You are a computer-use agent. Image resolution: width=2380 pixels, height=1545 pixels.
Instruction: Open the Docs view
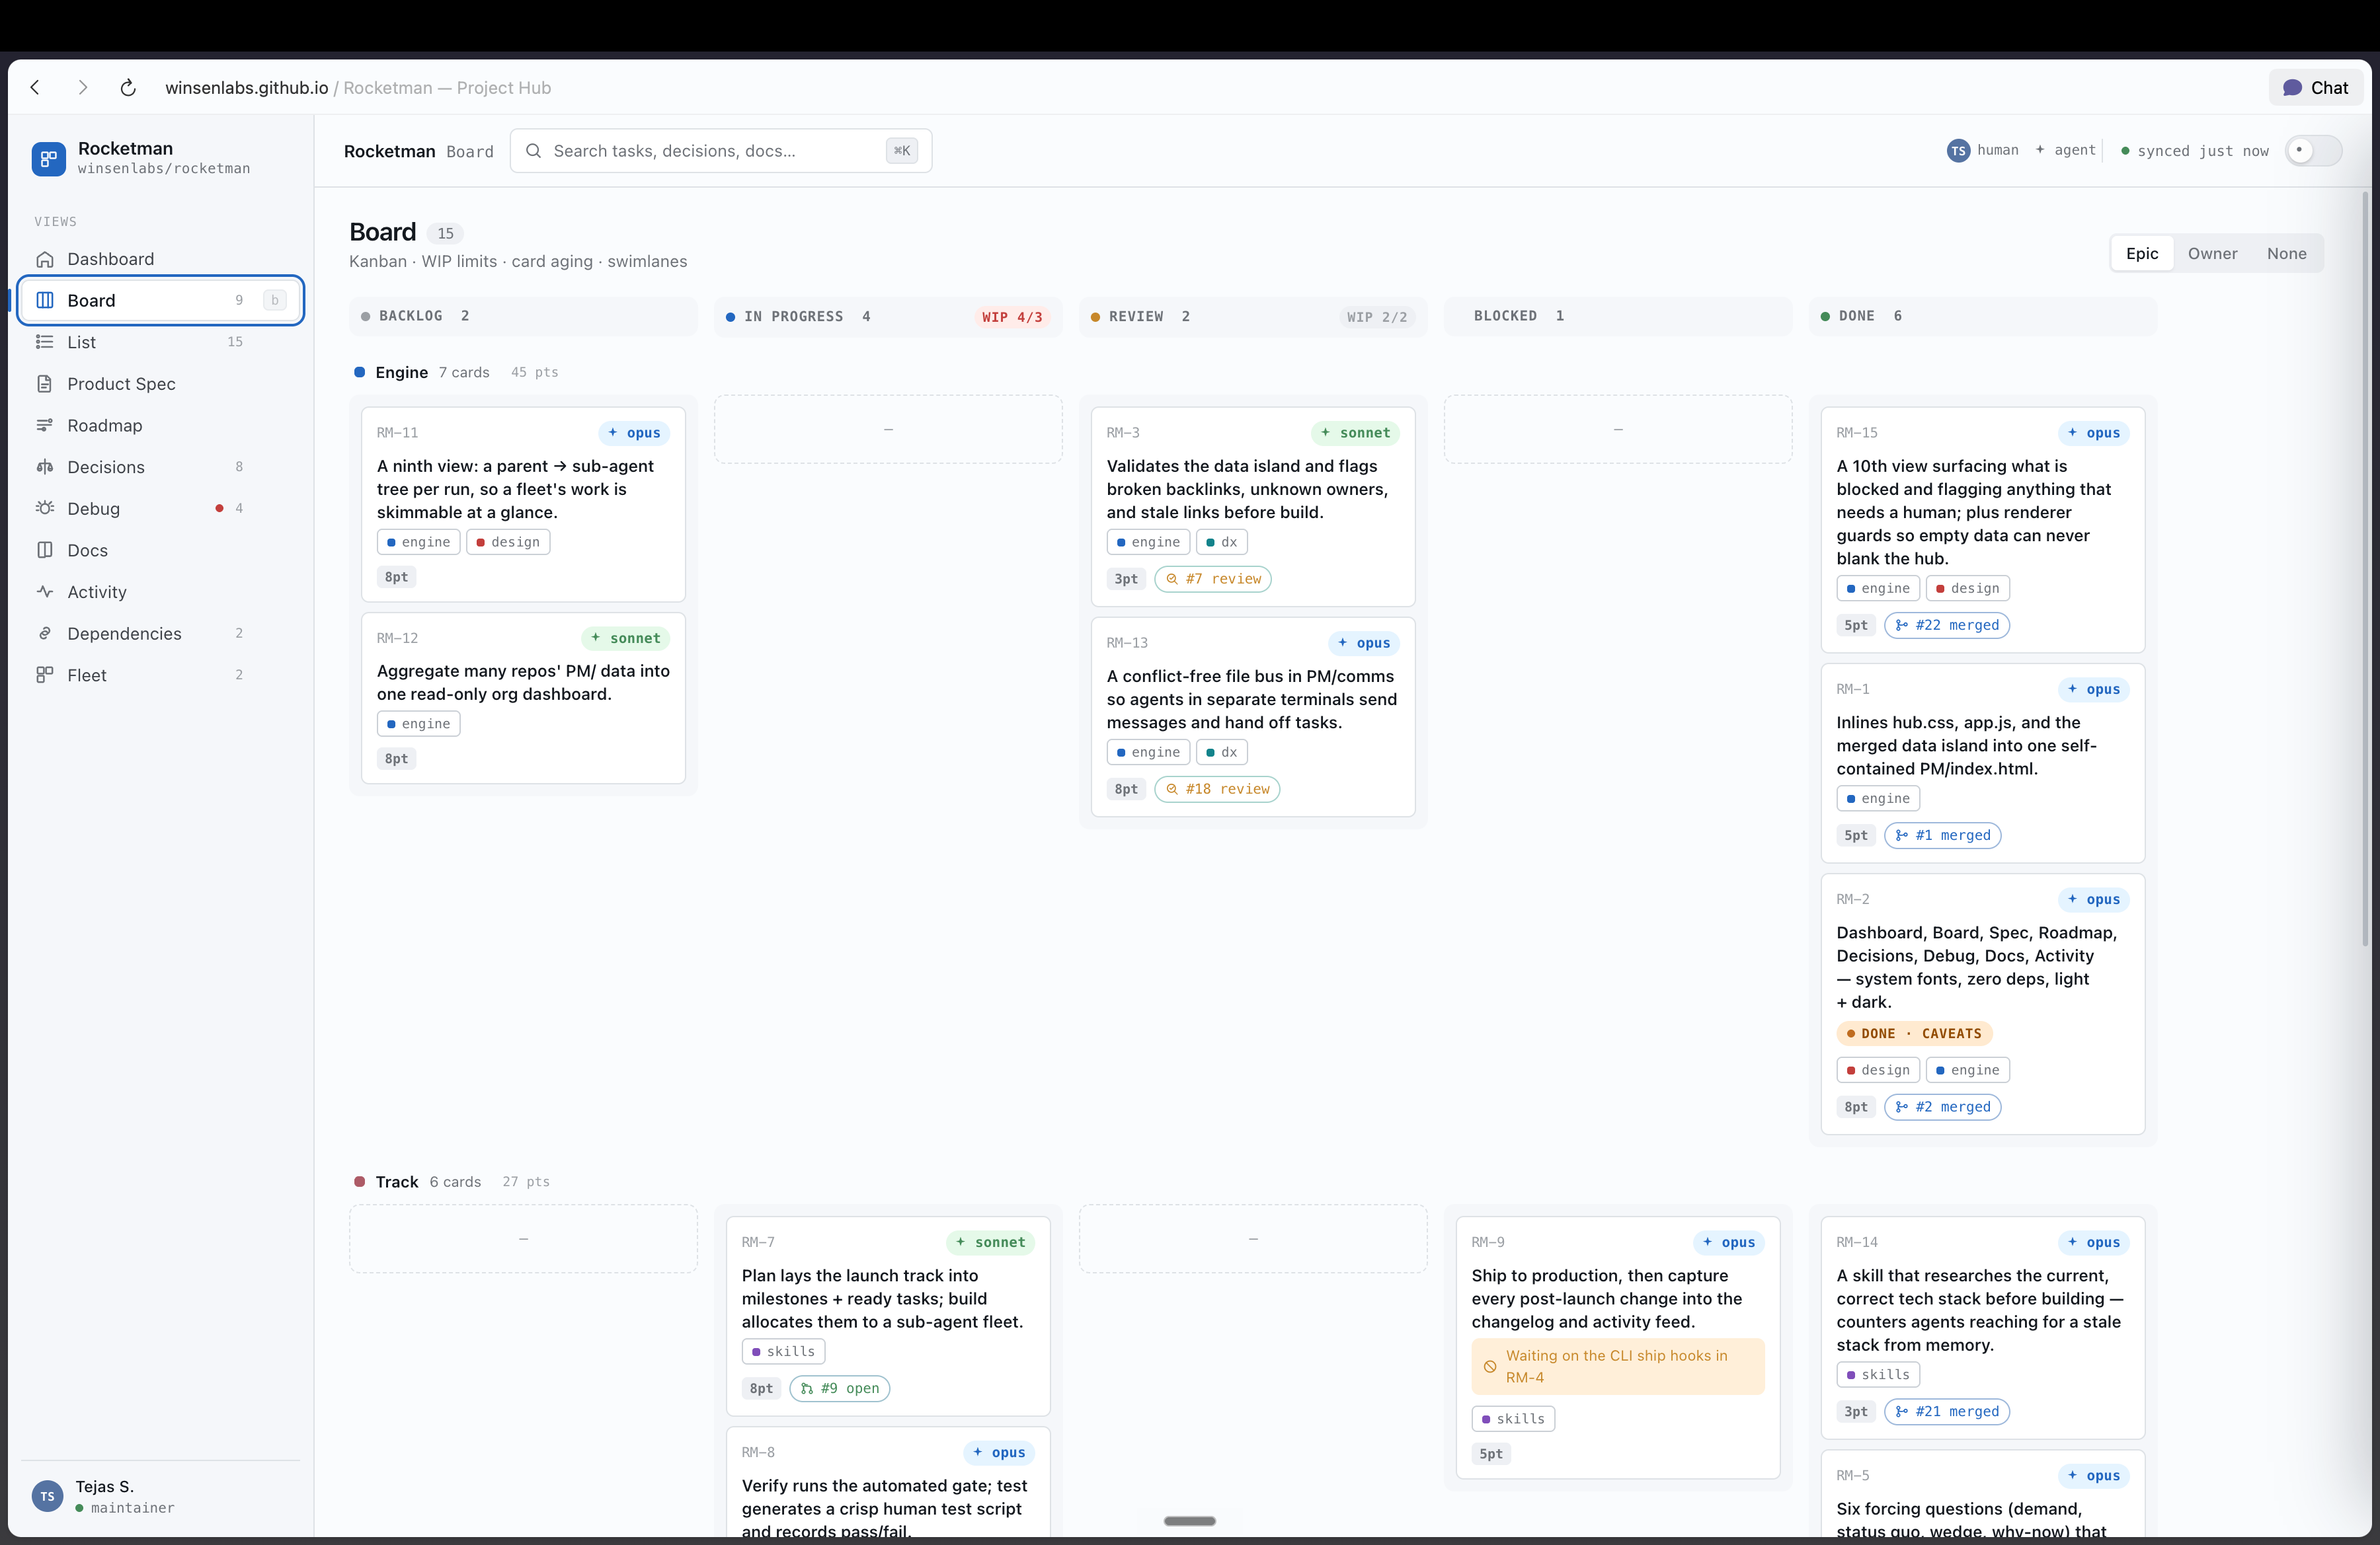(160, 550)
